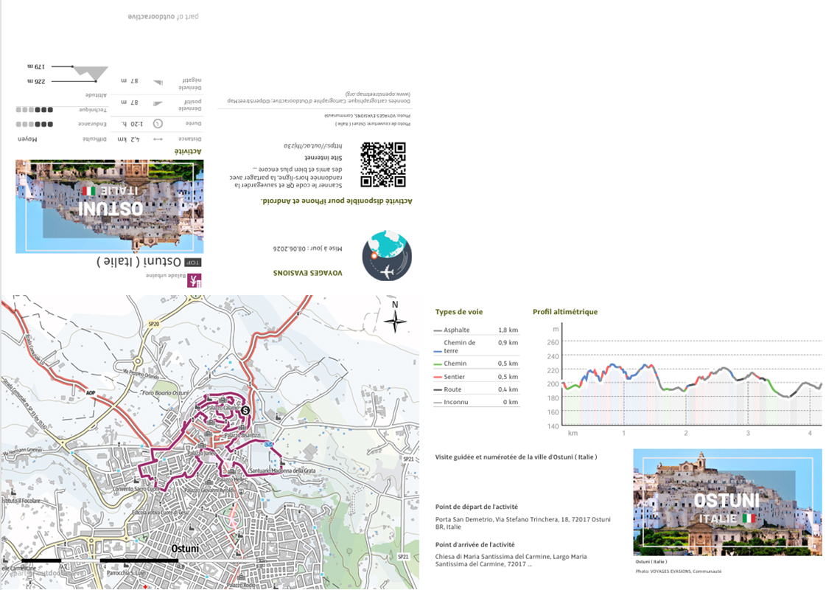
Task: Open the Ostuni Italie cover photo at right
Action: [x=727, y=502]
